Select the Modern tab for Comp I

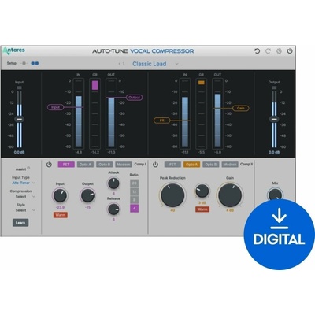click(124, 165)
